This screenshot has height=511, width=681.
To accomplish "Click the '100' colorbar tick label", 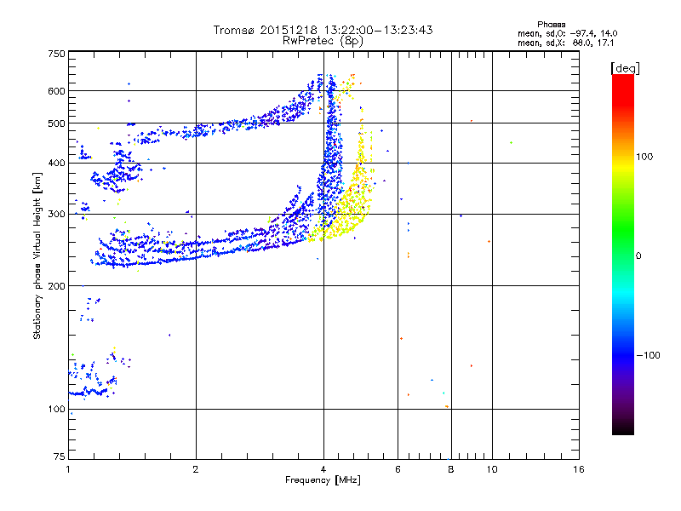I will pos(644,157).
